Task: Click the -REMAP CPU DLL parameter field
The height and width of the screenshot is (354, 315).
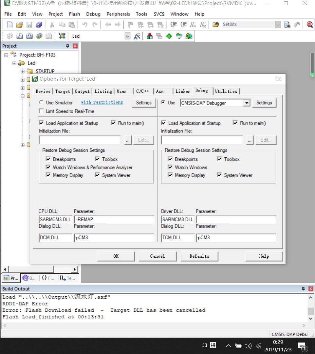Action: click(x=114, y=220)
